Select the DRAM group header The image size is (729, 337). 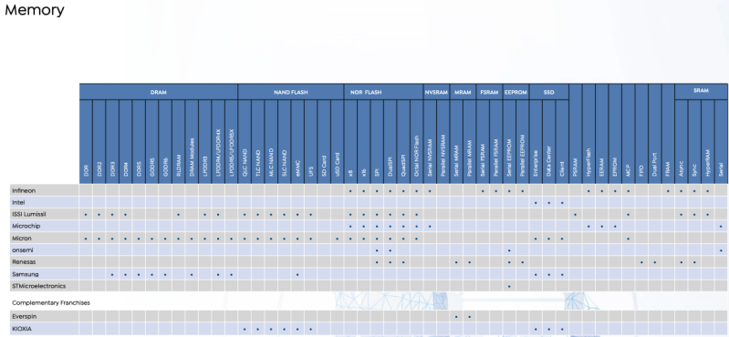point(159,92)
